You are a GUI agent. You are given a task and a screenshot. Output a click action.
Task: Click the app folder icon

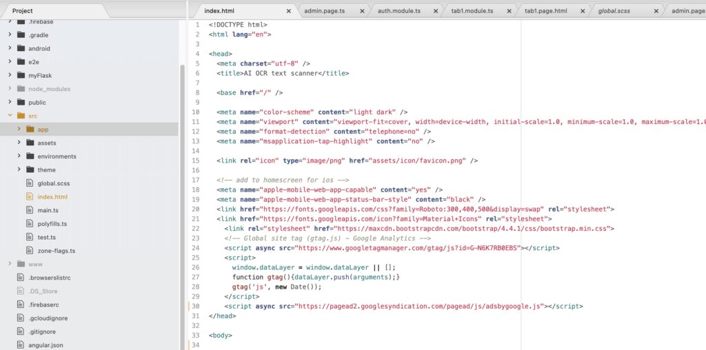pos(30,129)
